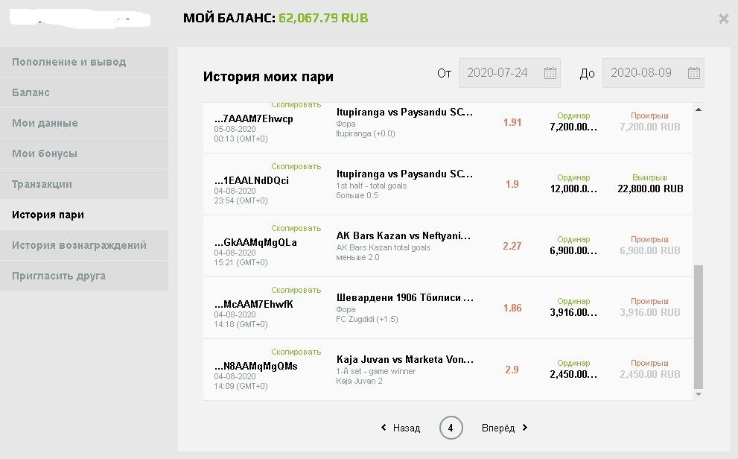Click the right arrow next to Вперёд
The width and height of the screenshot is (738, 459).
tap(525, 428)
